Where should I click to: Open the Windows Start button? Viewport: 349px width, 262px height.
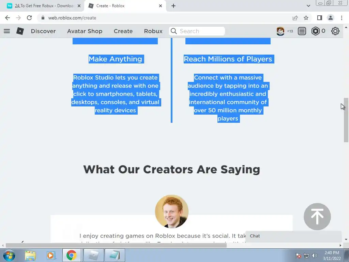(x=9, y=255)
